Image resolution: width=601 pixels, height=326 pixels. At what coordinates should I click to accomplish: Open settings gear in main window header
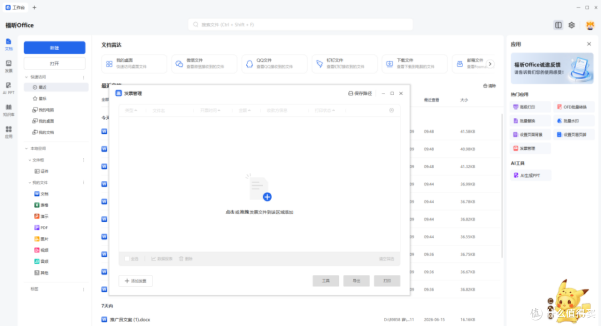(x=572, y=25)
